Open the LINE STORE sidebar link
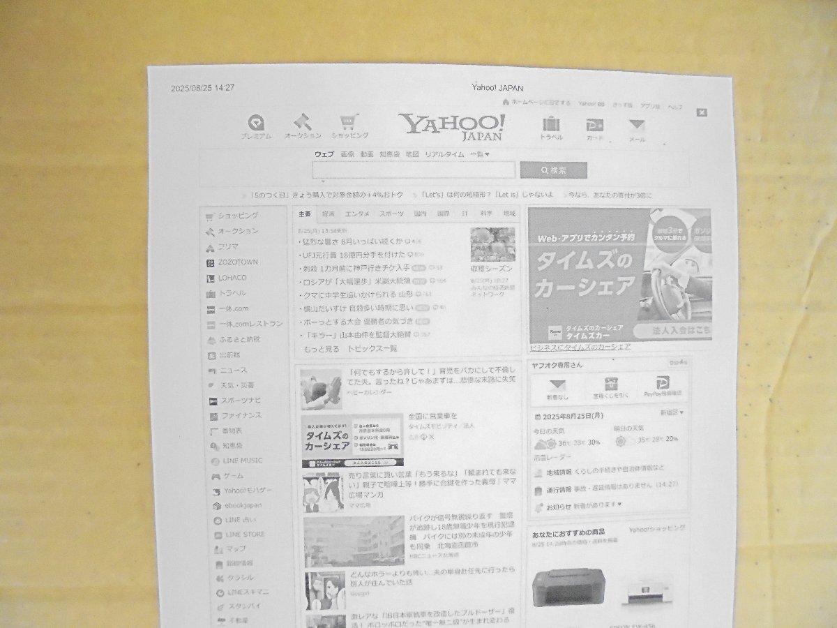 tap(245, 535)
